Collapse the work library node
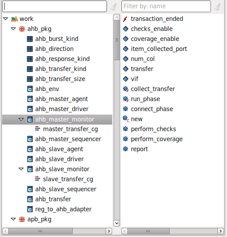Screen dimensions: 227x237 coord(6,19)
